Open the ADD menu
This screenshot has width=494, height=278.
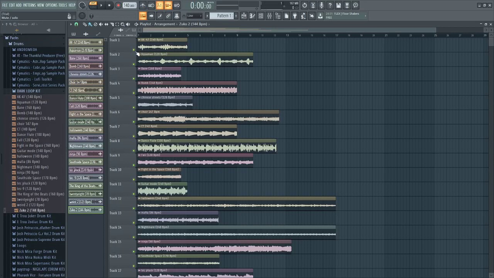click(19, 5)
